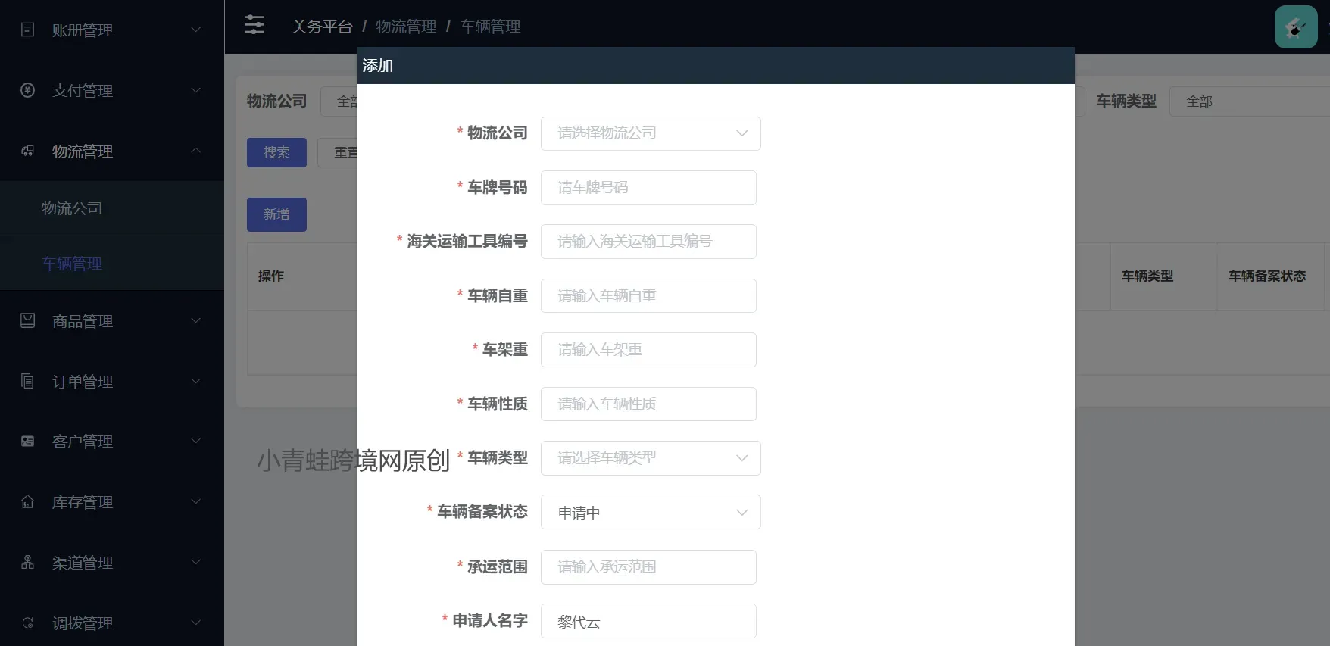Collapse the 物流管理 menu chevron
The image size is (1330, 646).
(195, 151)
